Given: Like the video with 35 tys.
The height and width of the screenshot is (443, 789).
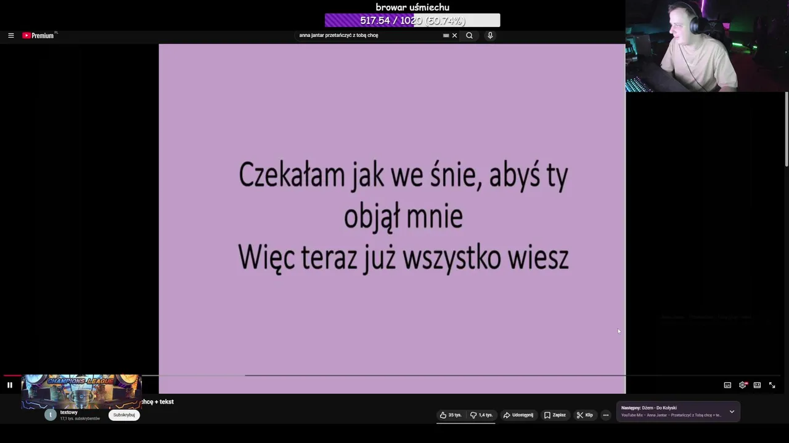Looking at the screenshot, I should (451, 415).
